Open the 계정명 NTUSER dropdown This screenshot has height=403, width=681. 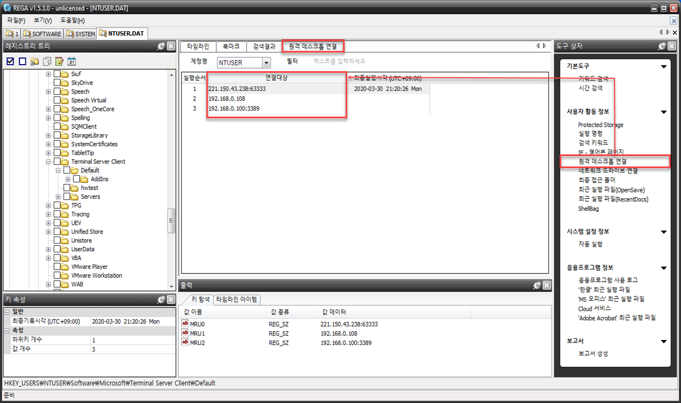[266, 62]
